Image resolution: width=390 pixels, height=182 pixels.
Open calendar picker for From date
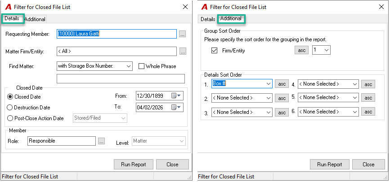174,95
